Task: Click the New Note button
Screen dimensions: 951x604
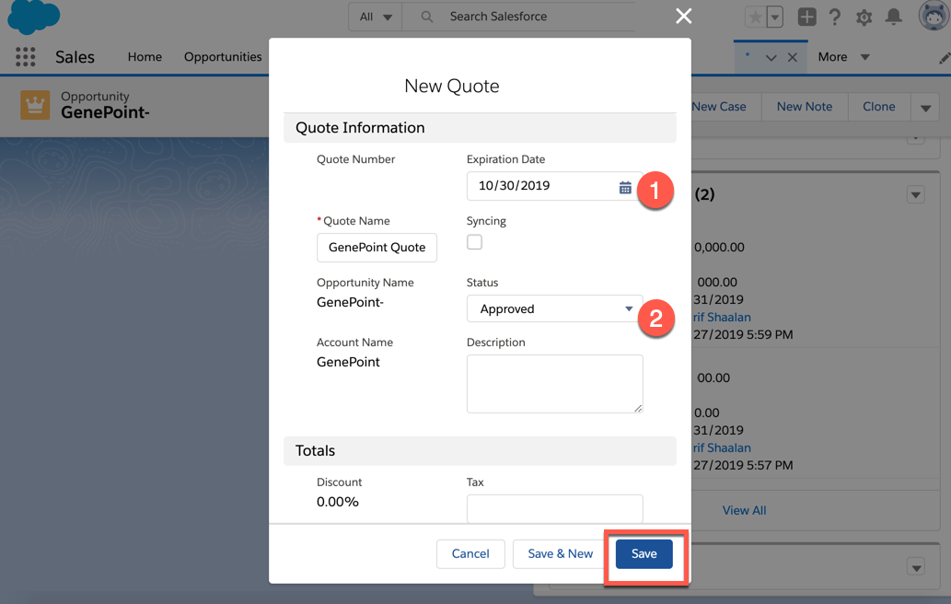Action: [805, 107]
